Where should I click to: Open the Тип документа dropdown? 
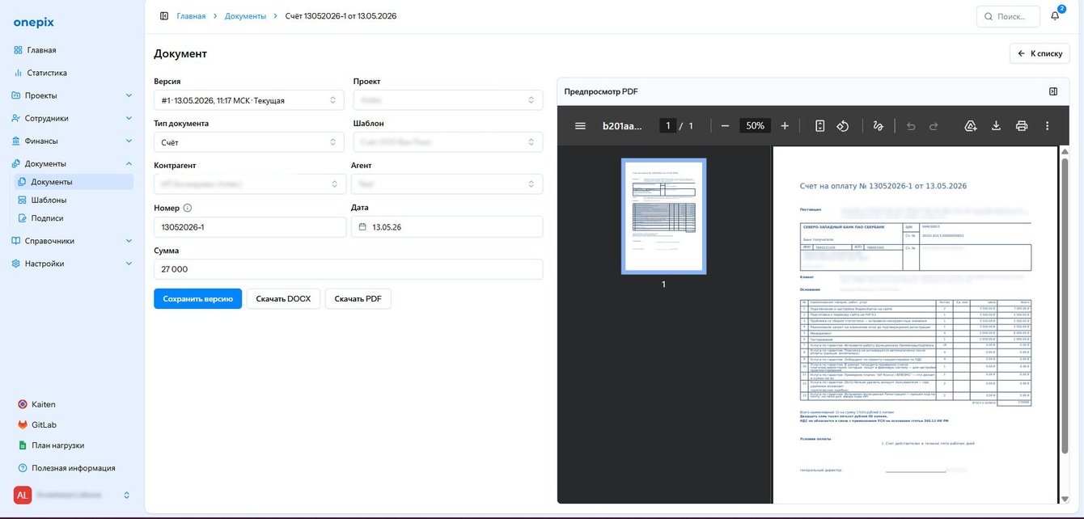click(249, 142)
